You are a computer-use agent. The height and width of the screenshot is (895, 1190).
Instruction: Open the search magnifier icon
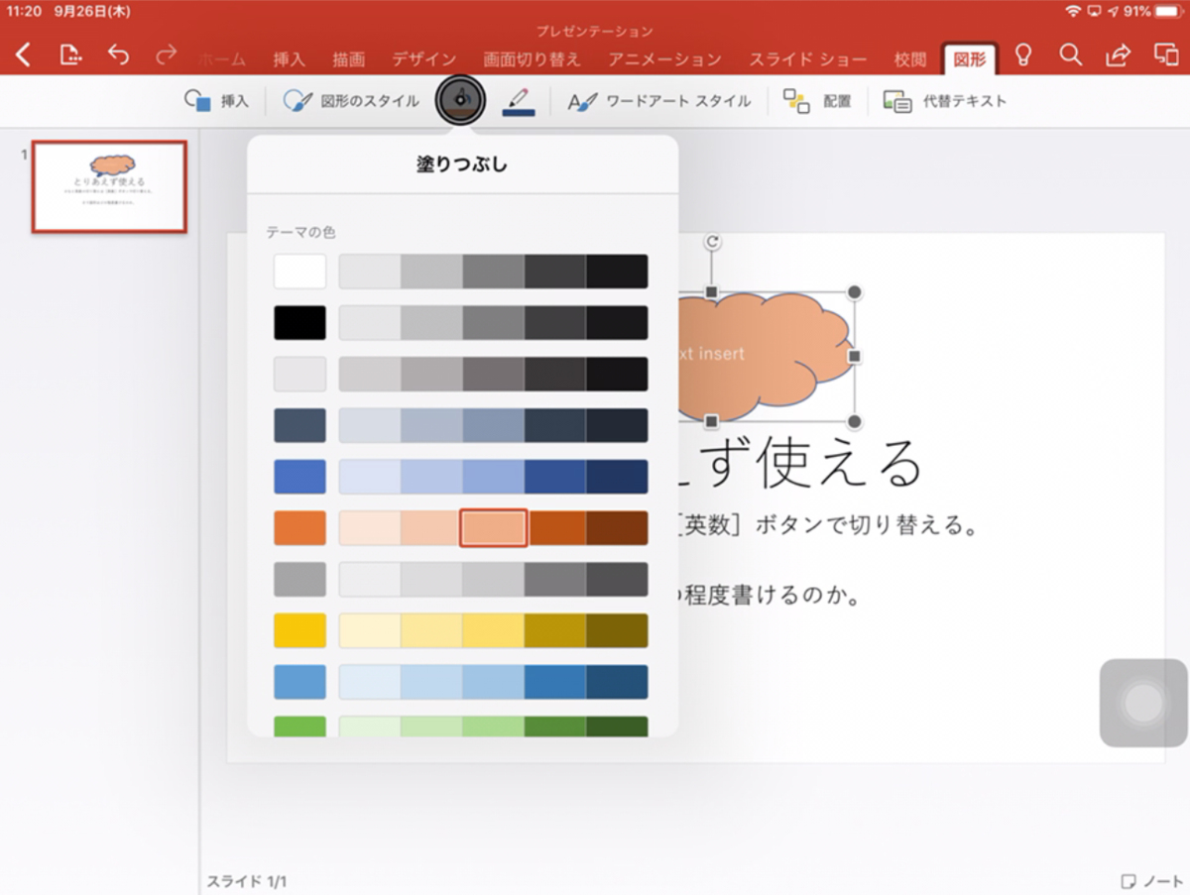pos(1070,56)
